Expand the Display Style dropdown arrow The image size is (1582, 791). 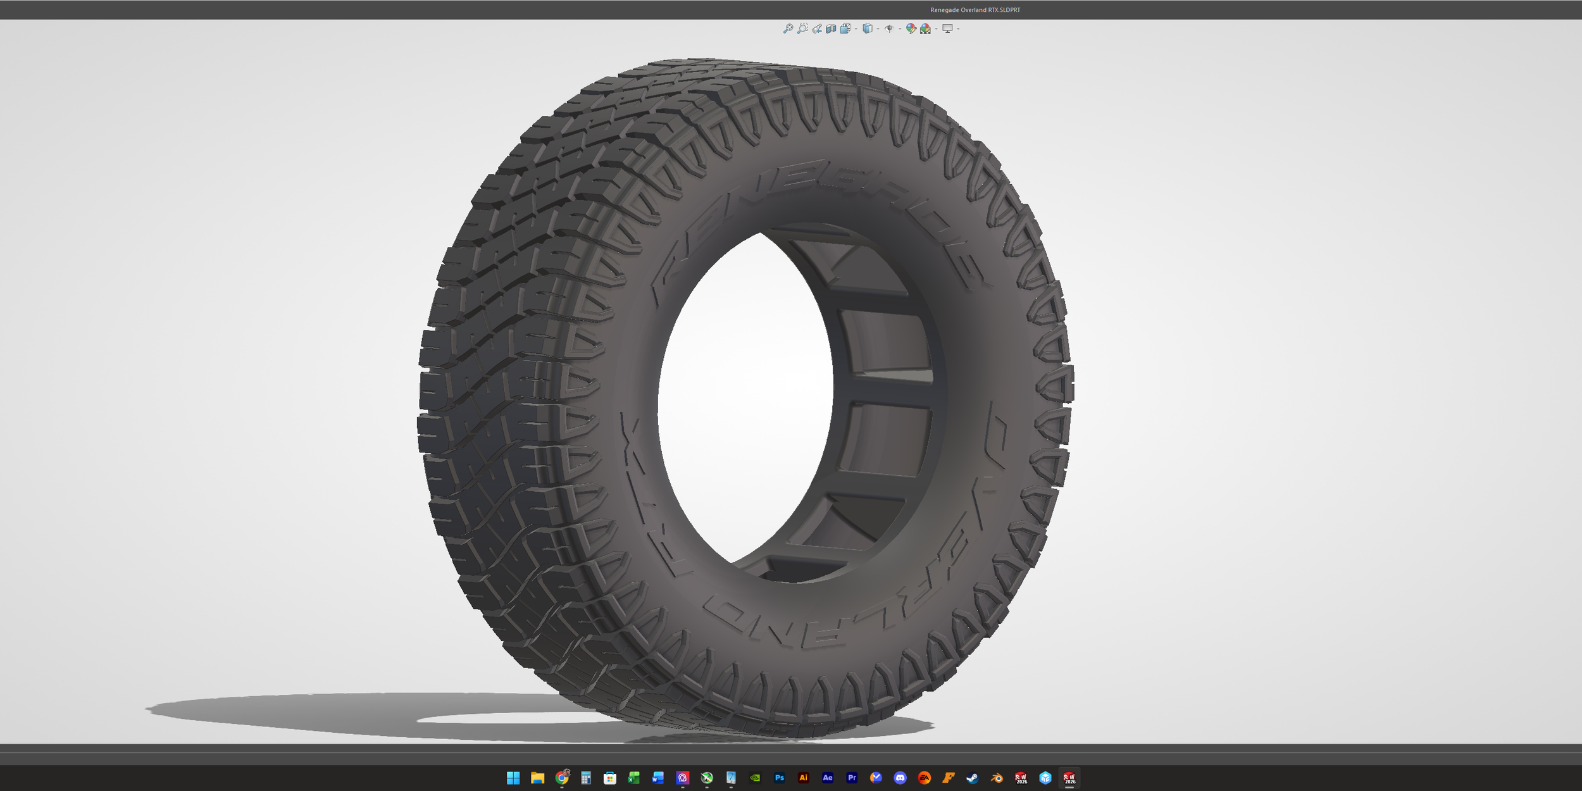tap(878, 28)
